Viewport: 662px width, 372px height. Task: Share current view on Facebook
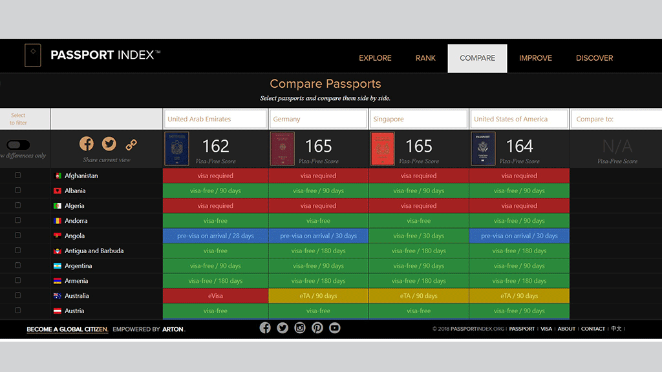point(87,143)
